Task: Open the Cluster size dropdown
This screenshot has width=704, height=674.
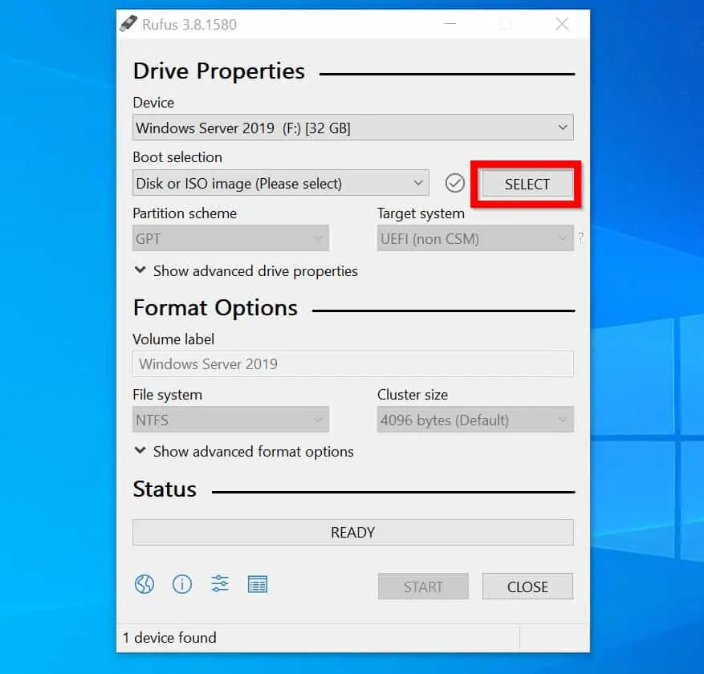Action: [474, 420]
